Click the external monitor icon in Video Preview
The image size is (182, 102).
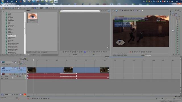(x=117, y=11)
